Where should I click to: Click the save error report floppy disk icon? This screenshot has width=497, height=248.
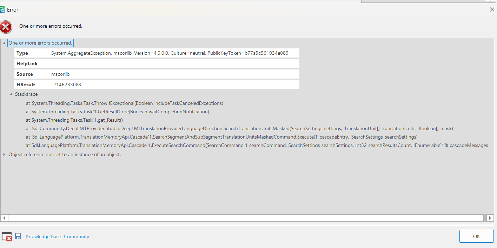click(18, 236)
